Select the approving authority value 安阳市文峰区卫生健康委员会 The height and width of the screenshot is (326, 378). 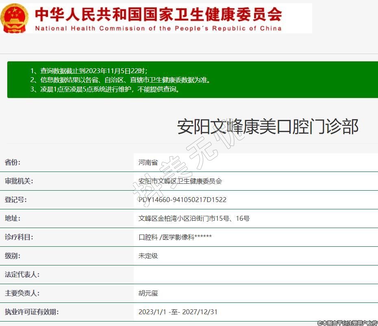coord(180,181)
